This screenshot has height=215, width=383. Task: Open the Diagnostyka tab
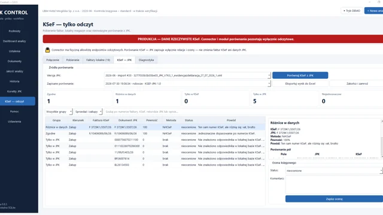point(146,60)
